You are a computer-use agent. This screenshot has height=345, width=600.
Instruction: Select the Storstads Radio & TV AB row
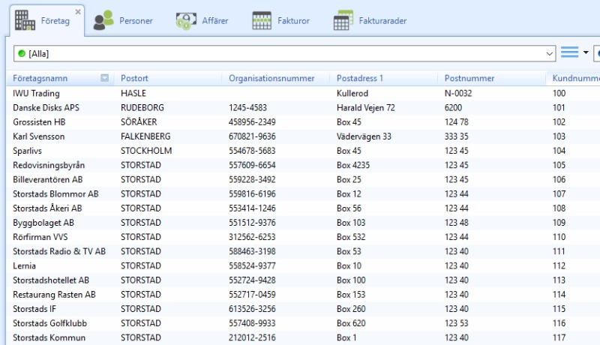(x=303, y=251)
